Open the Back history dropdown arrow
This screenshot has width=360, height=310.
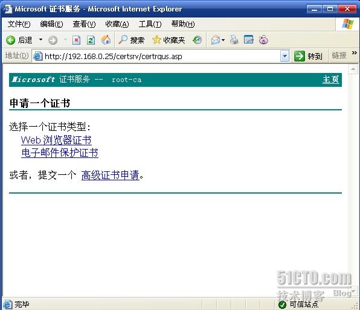[40, 40]
